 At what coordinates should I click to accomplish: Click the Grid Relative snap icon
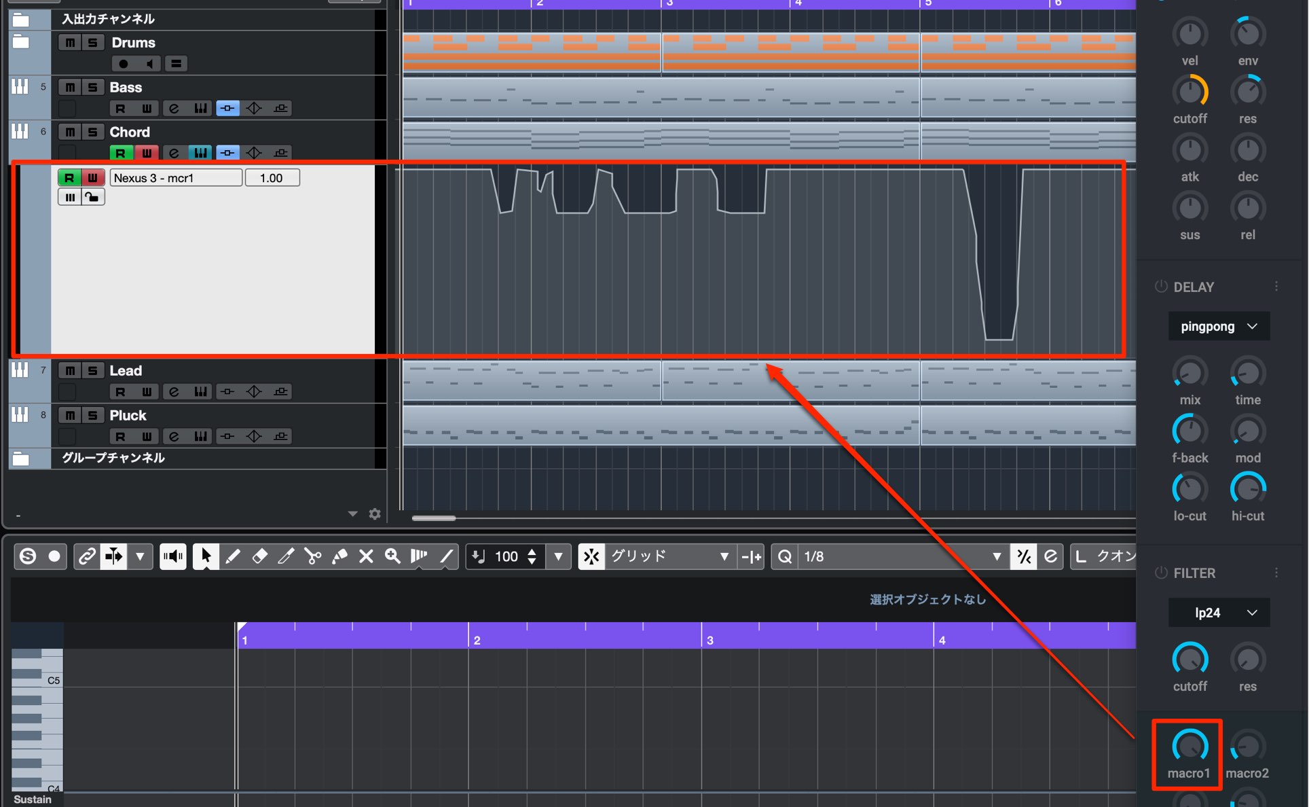pos(752,556)
